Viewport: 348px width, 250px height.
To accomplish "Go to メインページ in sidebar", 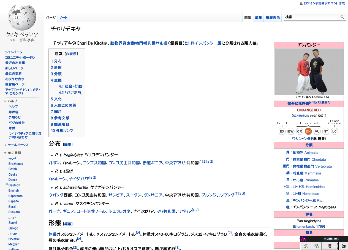I will [14, 52].
